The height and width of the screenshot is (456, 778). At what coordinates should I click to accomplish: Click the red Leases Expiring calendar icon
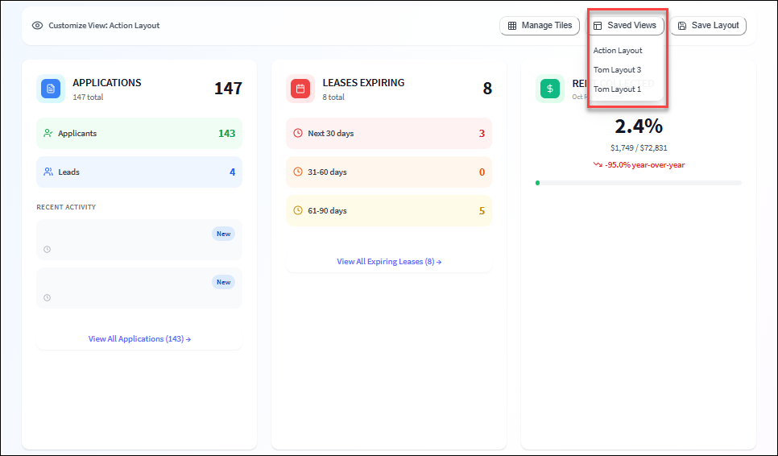click(300, 89)
